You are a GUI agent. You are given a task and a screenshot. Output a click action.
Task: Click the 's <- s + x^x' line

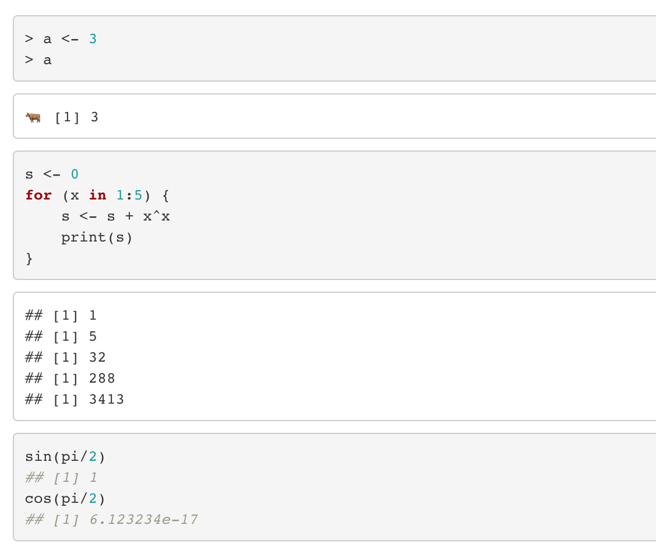point(115,216)
